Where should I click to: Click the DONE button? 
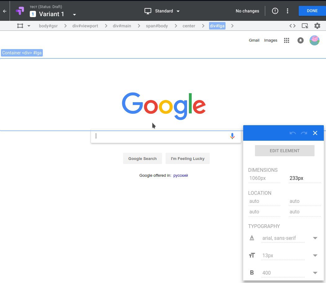[x=312, y=11]
